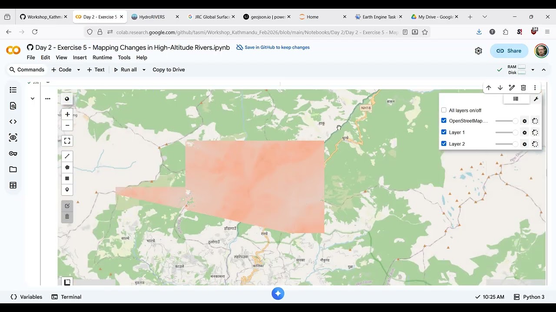The height and width of the screenshot is (312, 556).
Task: Open the Commands search
Action: tap(27, 70)
